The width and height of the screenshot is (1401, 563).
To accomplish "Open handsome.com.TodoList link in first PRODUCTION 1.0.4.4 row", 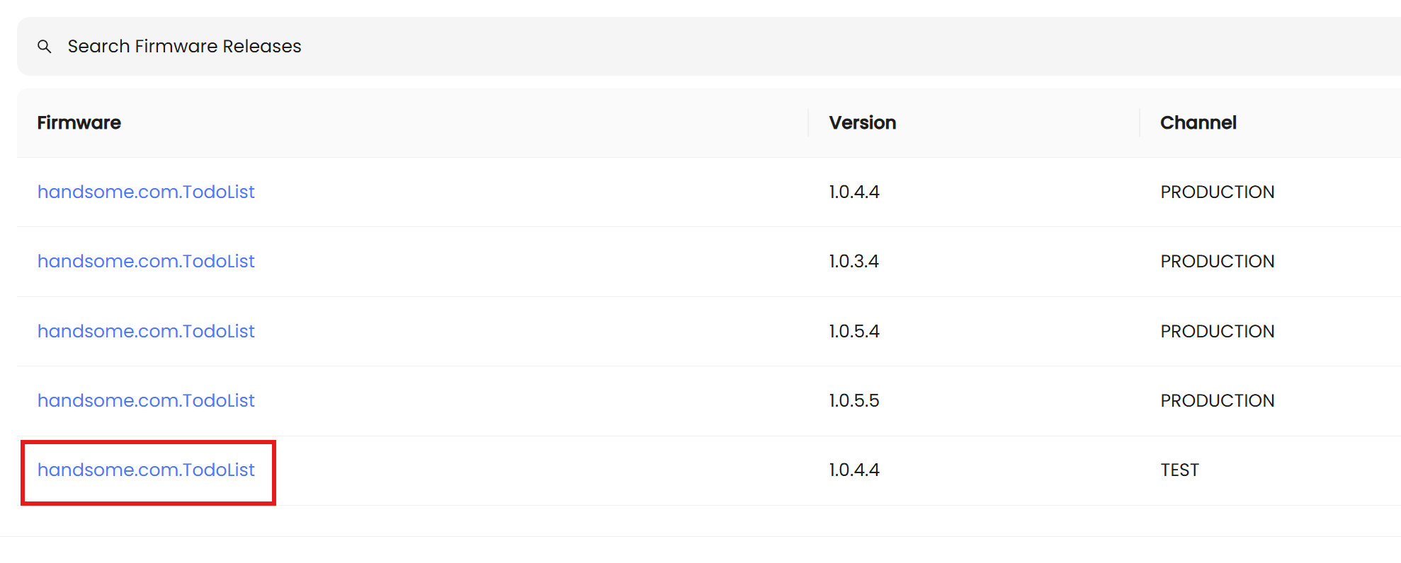I will coord(146,192).
